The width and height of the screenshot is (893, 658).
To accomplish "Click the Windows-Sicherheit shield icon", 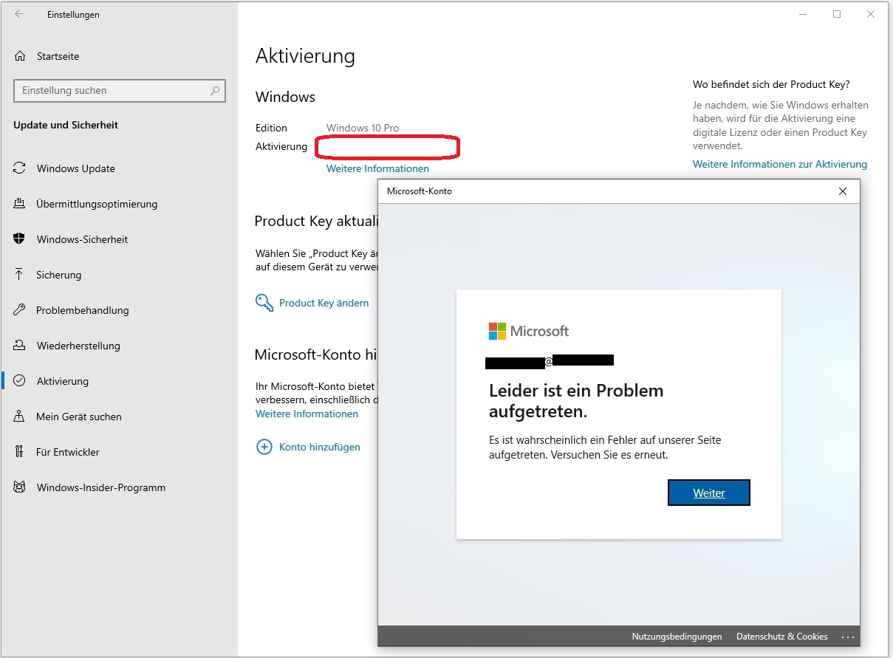I will pyautogui.click(x=20, y=239).
